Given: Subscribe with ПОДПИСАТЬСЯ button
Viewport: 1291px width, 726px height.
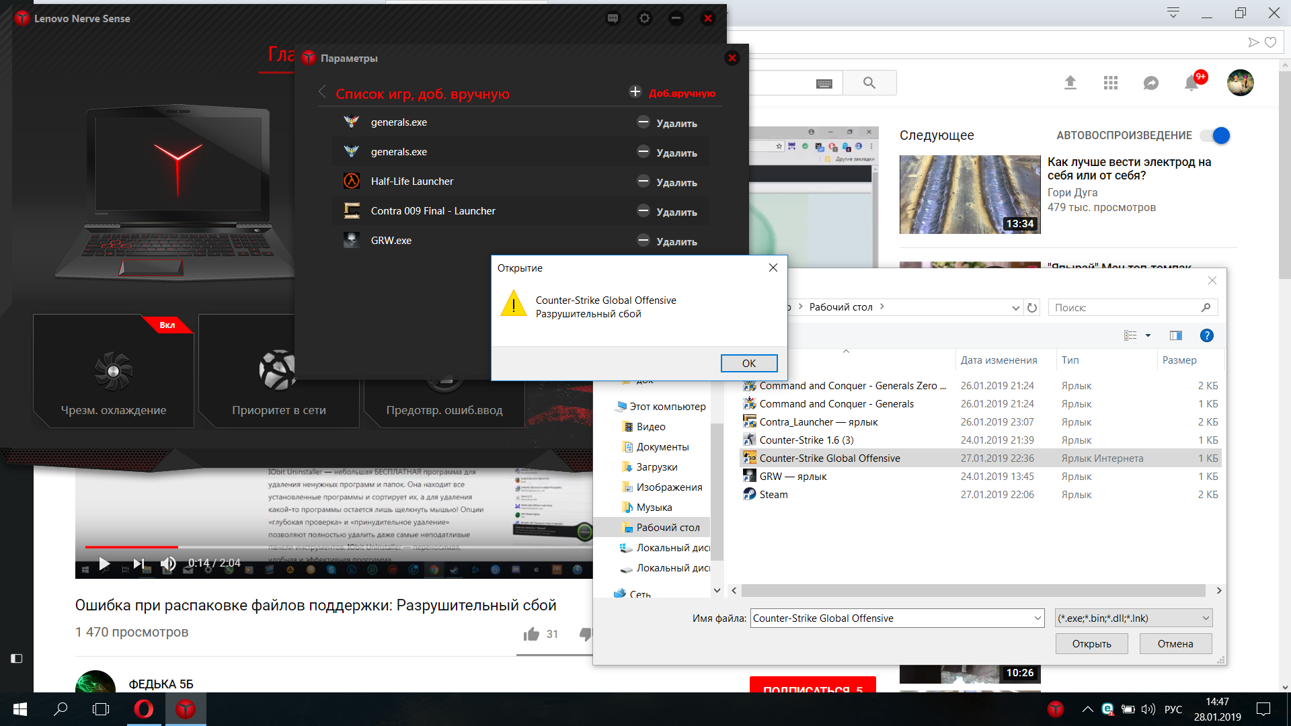Looking at the screenshot, I should 813,685.
